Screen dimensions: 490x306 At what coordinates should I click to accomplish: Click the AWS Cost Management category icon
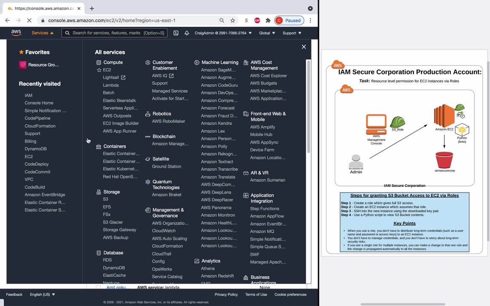[x=246, y=62]
